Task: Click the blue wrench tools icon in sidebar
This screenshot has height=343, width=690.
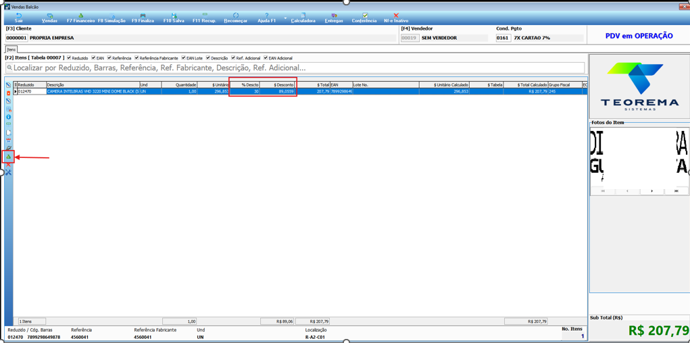Action: click(x=8, y=172)
